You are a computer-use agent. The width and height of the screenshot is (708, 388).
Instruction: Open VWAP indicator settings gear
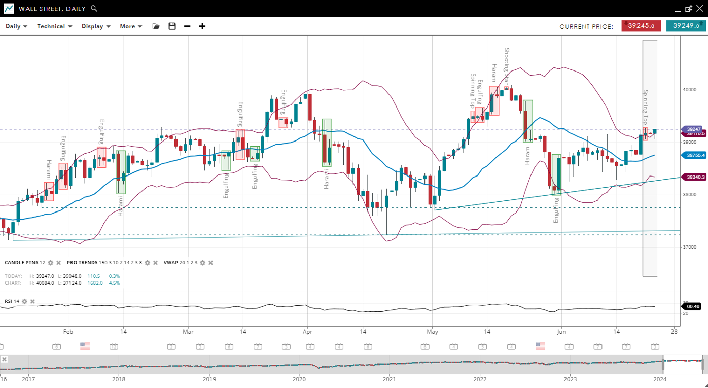click(202, 263)
